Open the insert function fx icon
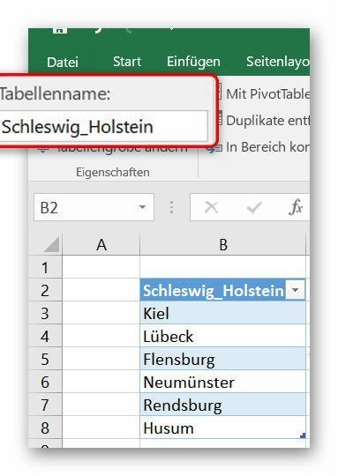 pyautogui.click(x=295, y=207)
